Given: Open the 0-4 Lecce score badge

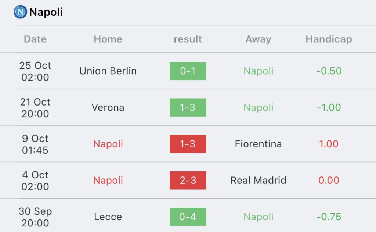Looking at the screenshot, I should [188, 217].
